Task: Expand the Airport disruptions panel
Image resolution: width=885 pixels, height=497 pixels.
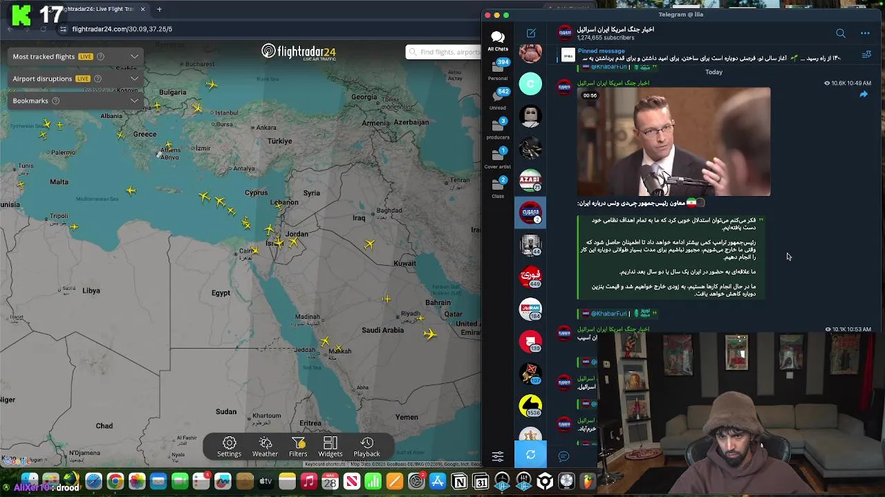Action: (x=134, y=79)
